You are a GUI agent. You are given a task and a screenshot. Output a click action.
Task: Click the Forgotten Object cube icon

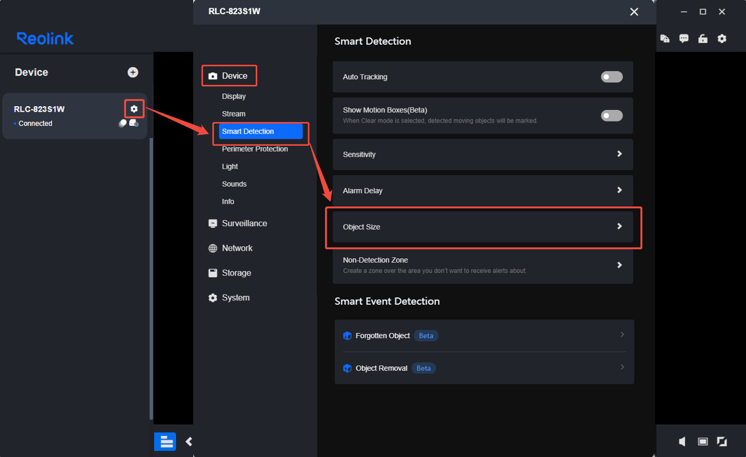point(347,336)
